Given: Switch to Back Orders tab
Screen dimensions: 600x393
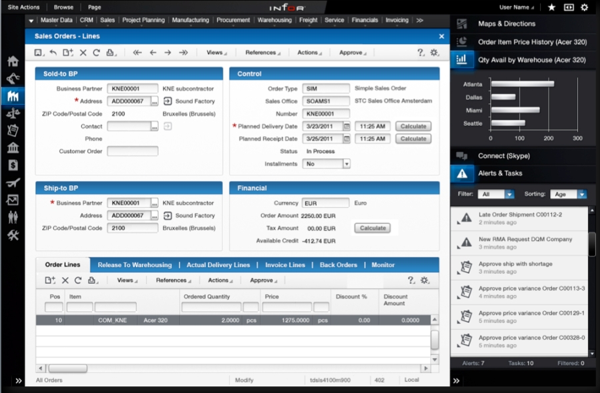Looking at the screenshot, I should (x=338, y=265).
